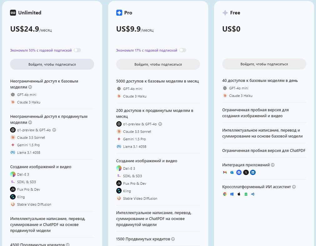
Task: Click the Apple platform icon
Action: coord(239,194)
